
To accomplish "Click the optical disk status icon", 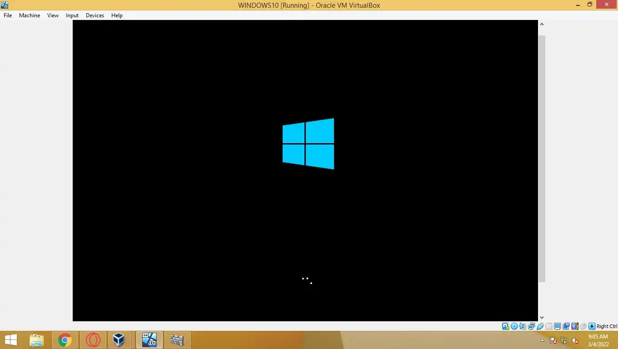I will pos(514,326).
